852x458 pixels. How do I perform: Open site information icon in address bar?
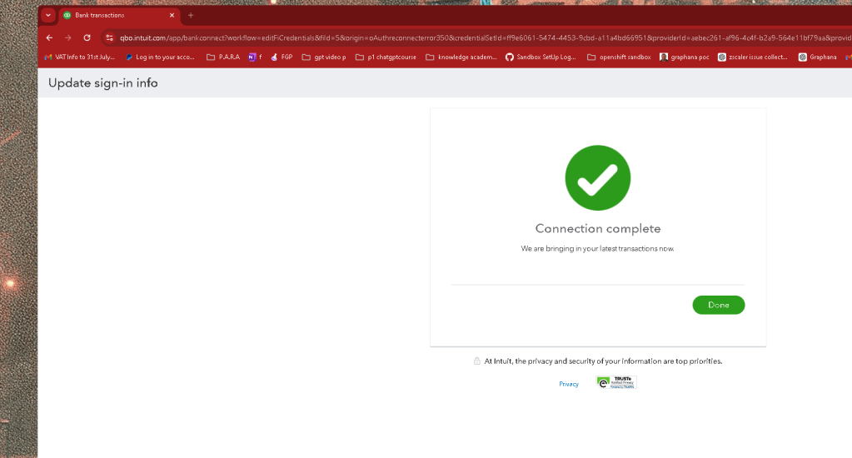tap(110, 37)
